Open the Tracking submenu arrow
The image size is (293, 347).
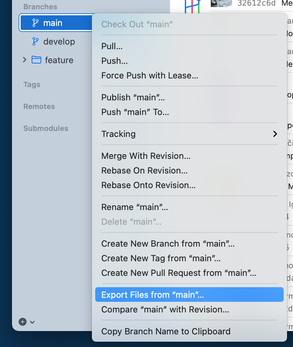pos(275,134)
